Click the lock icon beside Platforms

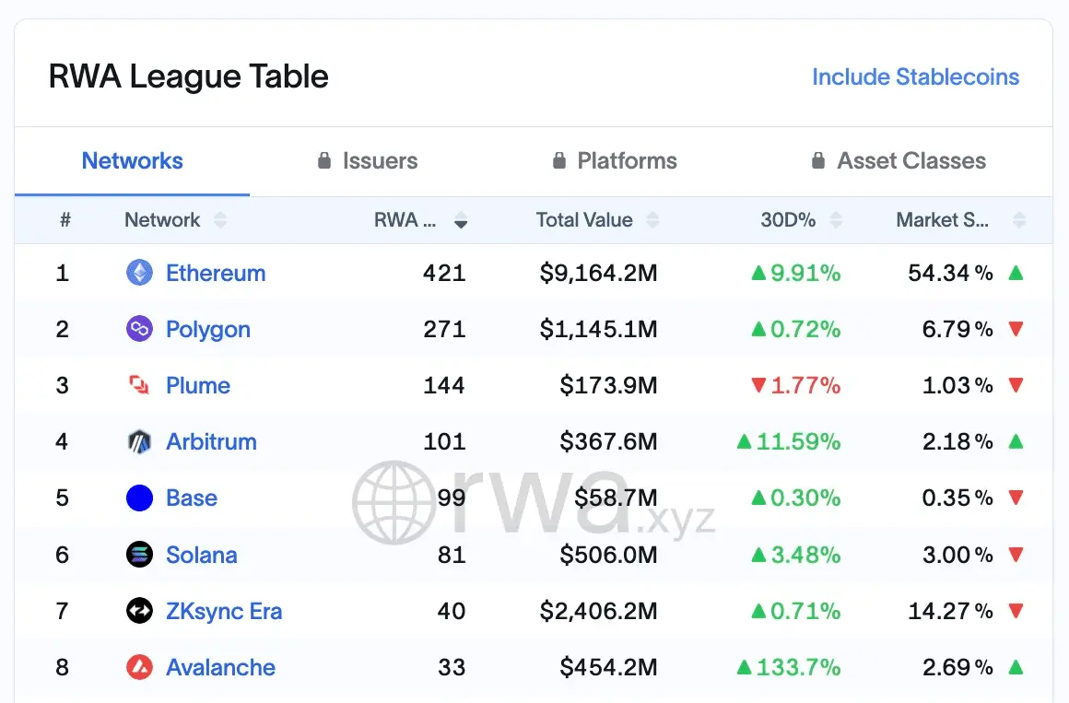point(559,161)
